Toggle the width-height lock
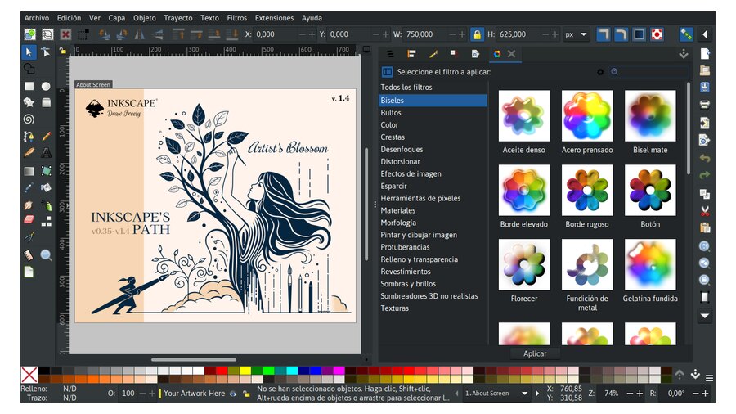Viewport: 736px width, 414px height. click(477, 34)
